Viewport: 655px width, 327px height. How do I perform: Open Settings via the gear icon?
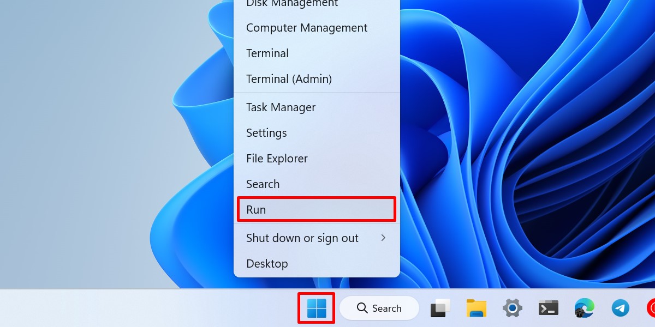(x=512, y=308)
